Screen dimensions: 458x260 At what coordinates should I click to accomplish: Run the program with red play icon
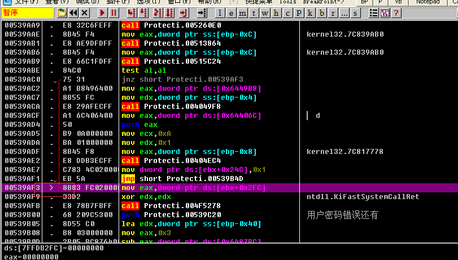pyautogui.click(x=102, y=12)
